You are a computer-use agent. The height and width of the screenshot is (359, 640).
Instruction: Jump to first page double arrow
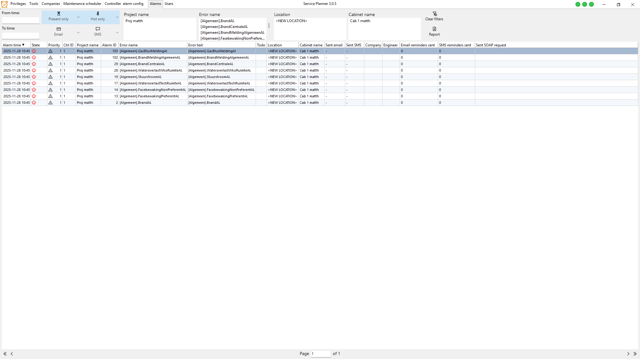(x=5, y=354)
